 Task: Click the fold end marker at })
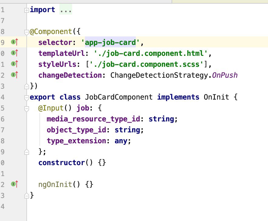tap(26, 87)
